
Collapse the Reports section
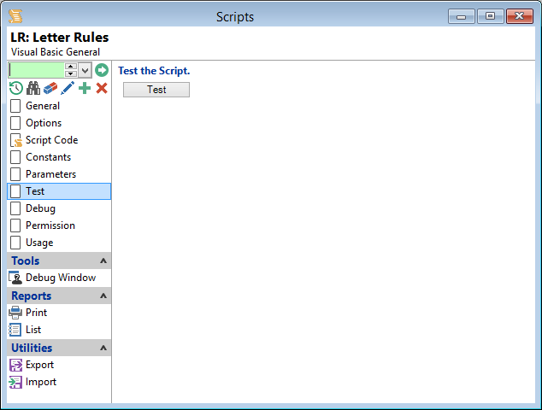(103, 296)
